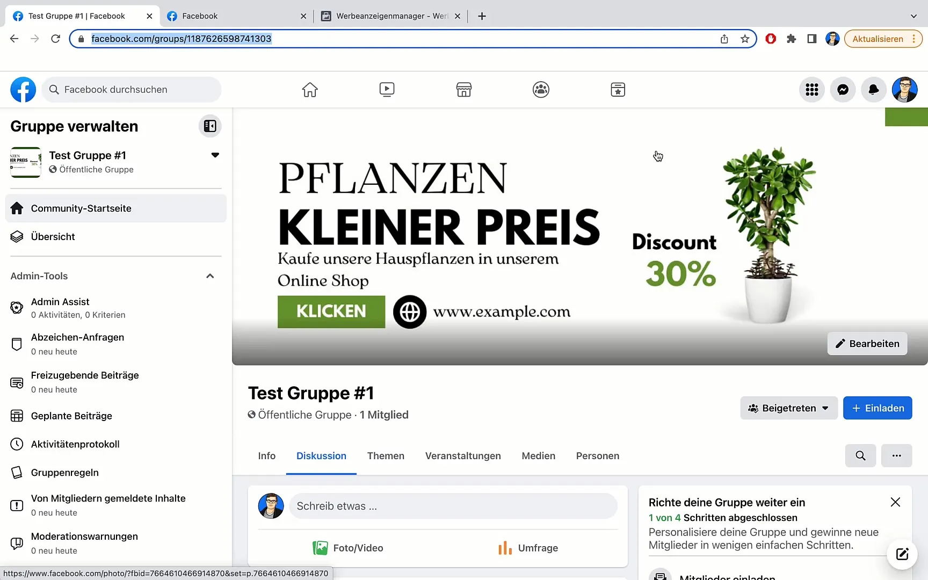Click the Test Gruppe #1 sidebar thumbnail
This screenshot has width=928, height=580.
(26, 162)
